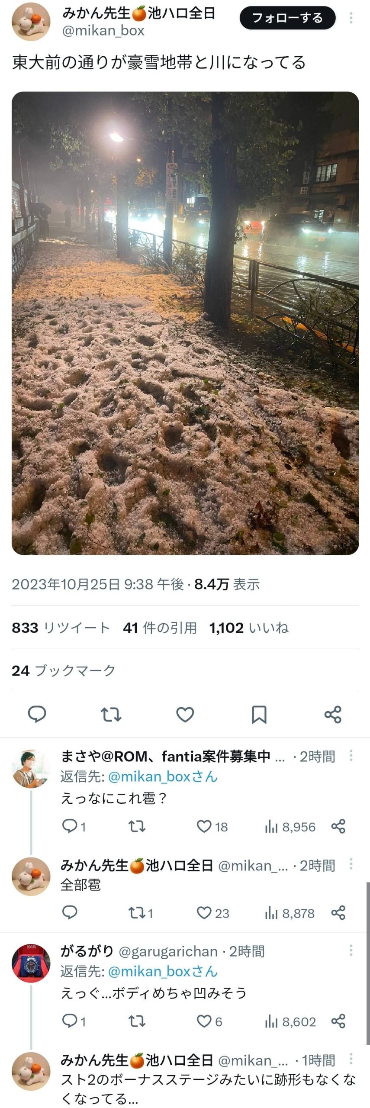Retweet the main tweet

[x=111, y=714]
